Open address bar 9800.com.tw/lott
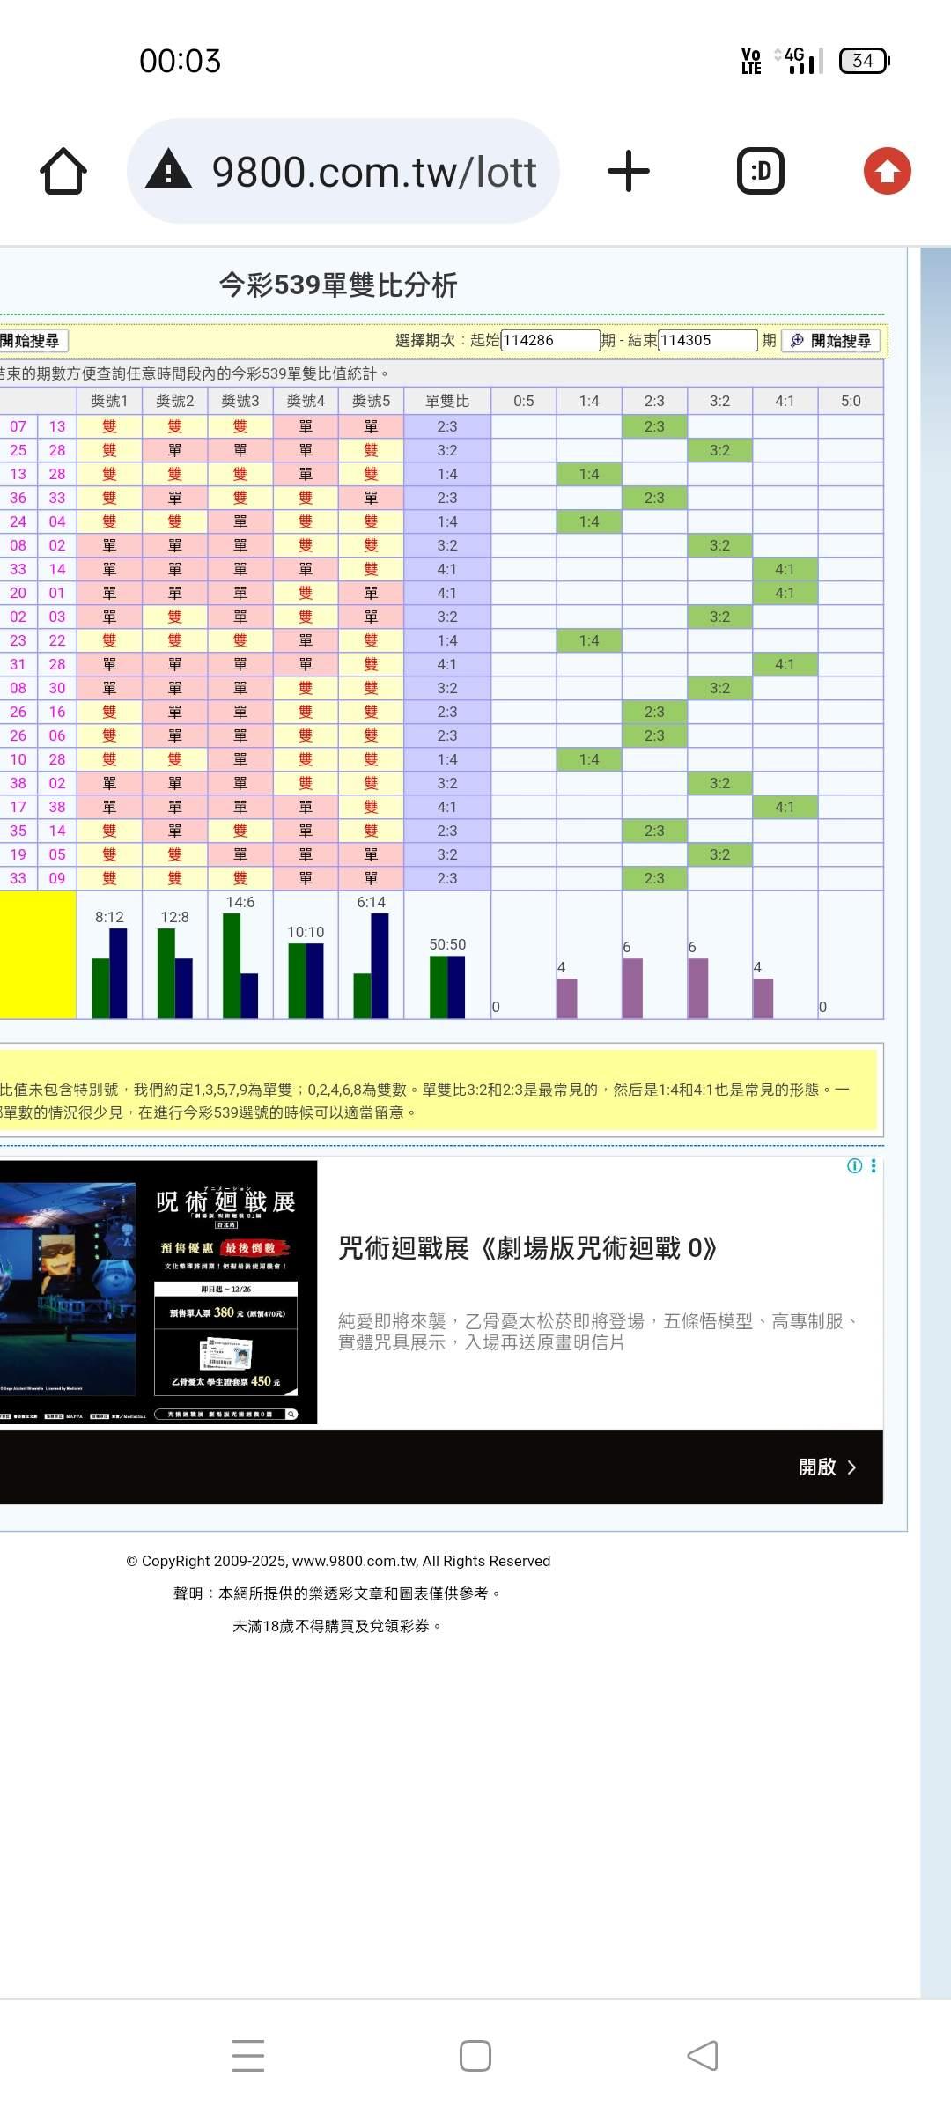 point(343,171)
